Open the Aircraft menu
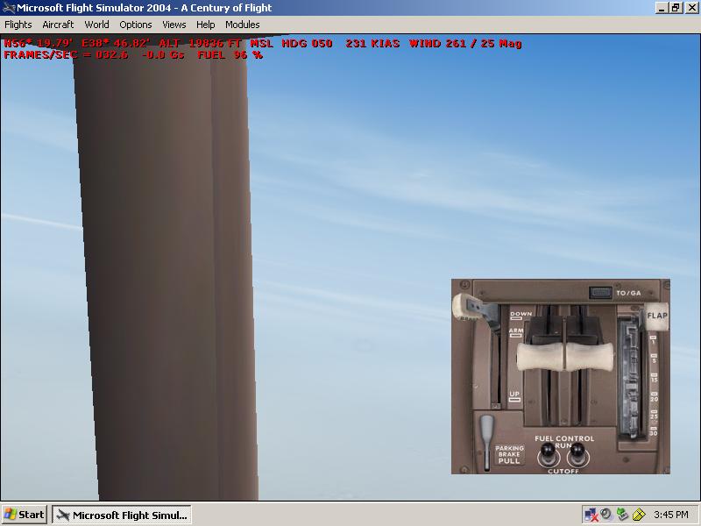Viewport: 701px width, 526px height. pos(58,25)
